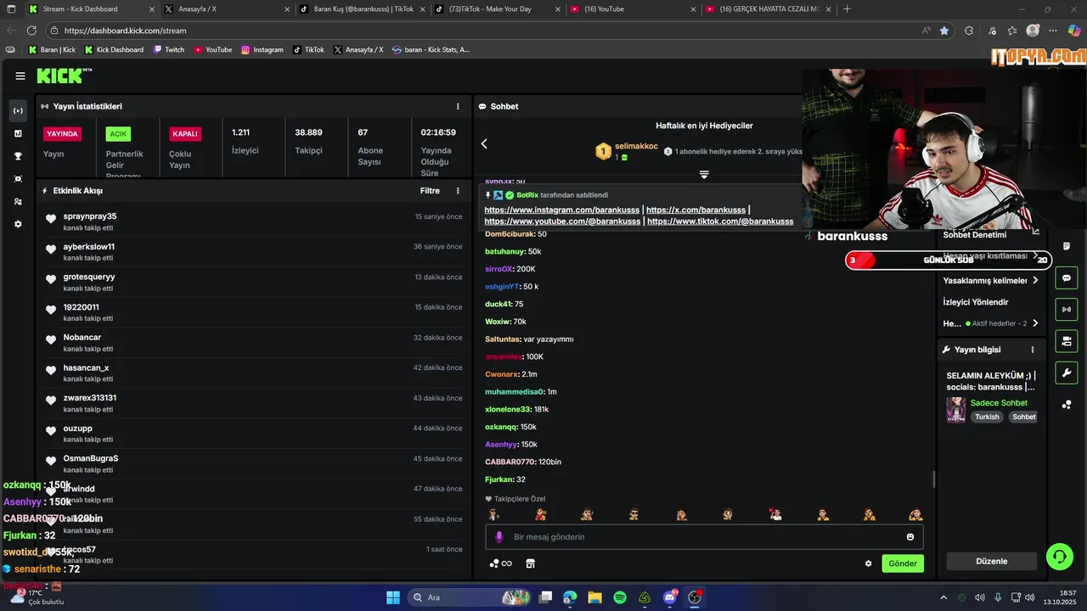1087x611 pixels.
Task: Toggle the chat panel icon in right rail
Action: [1067, 277]
